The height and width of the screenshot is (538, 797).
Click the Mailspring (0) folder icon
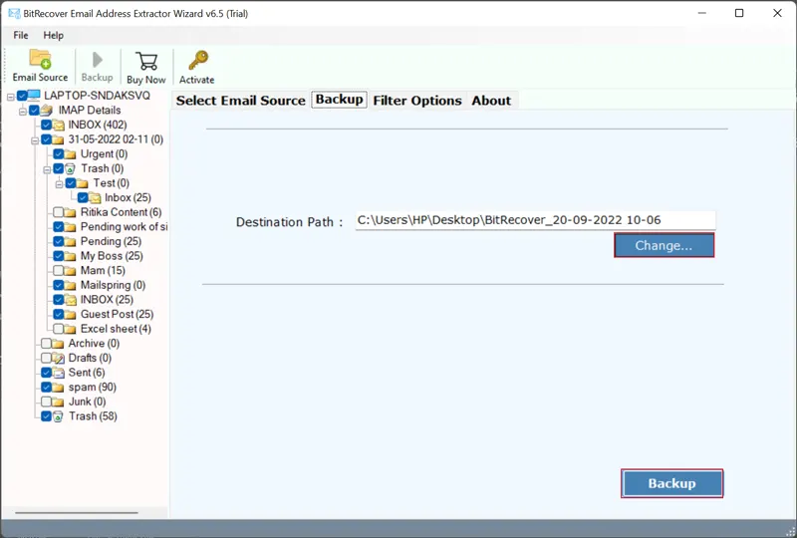coord(70,285)
